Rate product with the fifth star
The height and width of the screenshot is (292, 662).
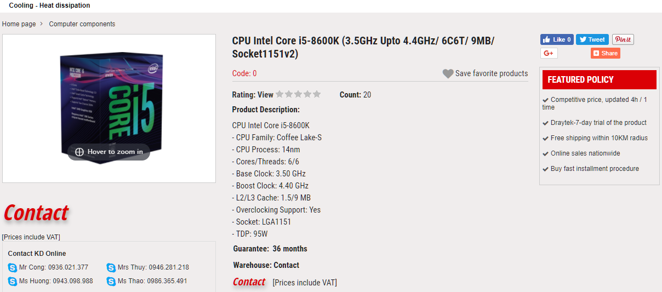(317, 94)
